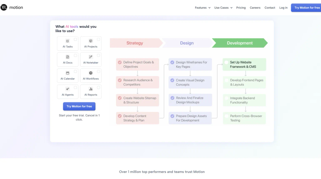The height and width of the screenshot is (179, 321).
Task: Select the Development phase tab
Action: coord(239,43)
